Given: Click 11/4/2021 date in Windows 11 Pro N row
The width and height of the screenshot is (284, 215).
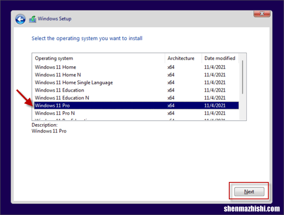Looking at the screenshot, I should click(215, 113).
